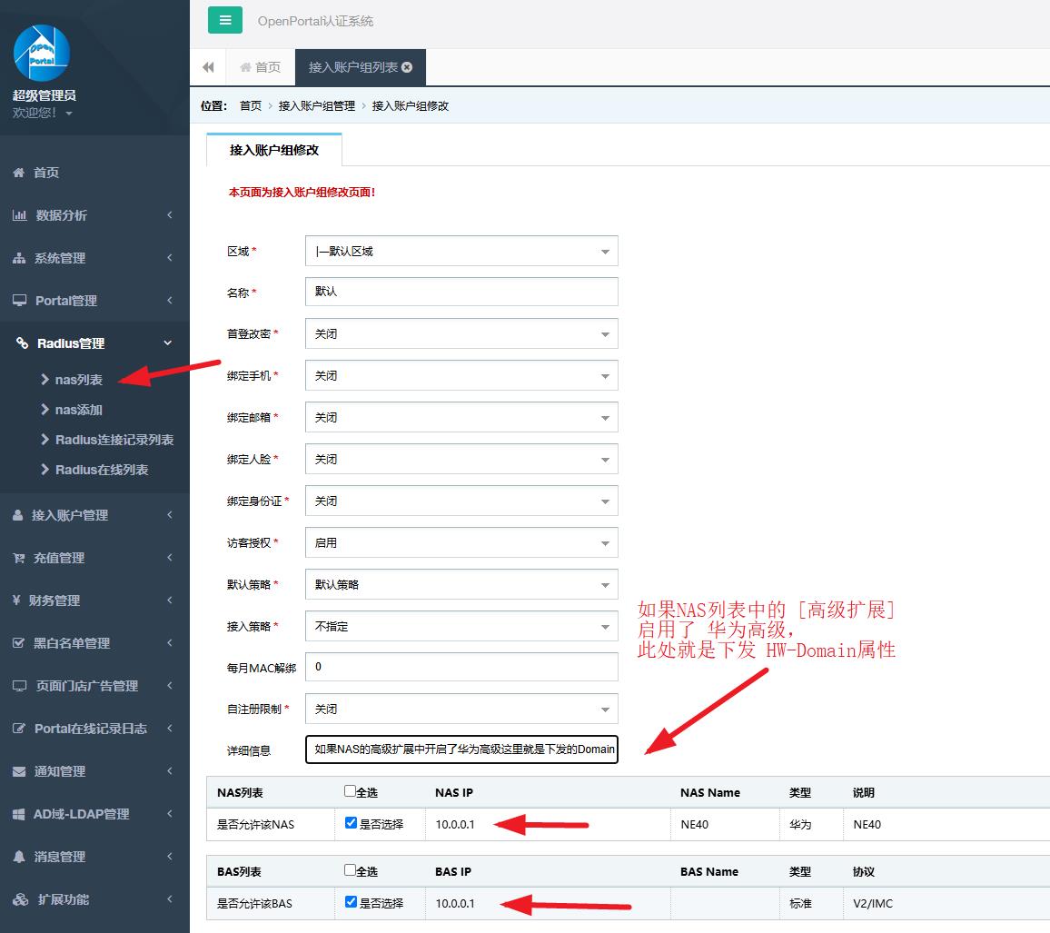The image size is (1050, 933).
Task: Select the 接入账户组修改 panel tab
Action: coord(274,150)
